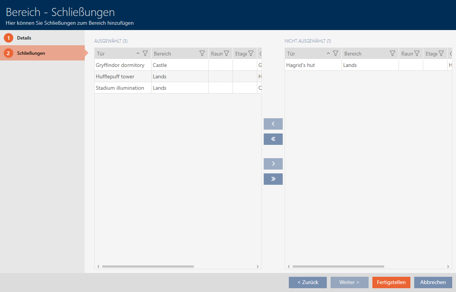Select the Gryffindor dormitory row
Image resolution: width=456 pixels, height=292 pixels.
(x=120, y=65)
